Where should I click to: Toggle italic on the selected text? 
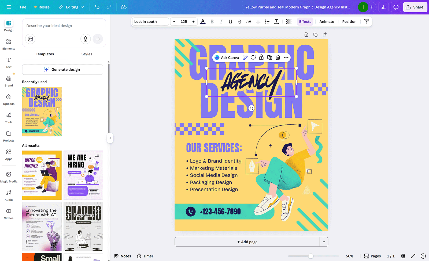point(221,21)
